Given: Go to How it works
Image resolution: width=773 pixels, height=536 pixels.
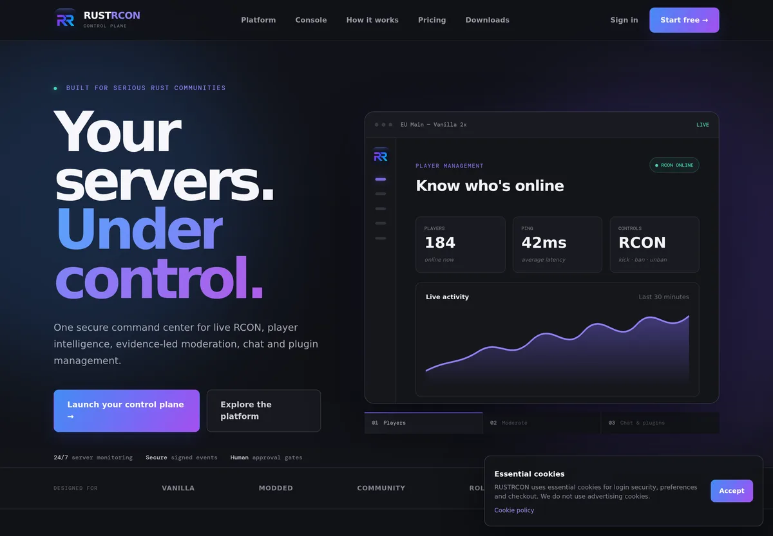Looking at the screenshot, I should click(x=372, y=20).
